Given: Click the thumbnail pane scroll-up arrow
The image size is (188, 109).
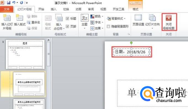Looking at the screenshot, I should [49, 40].
